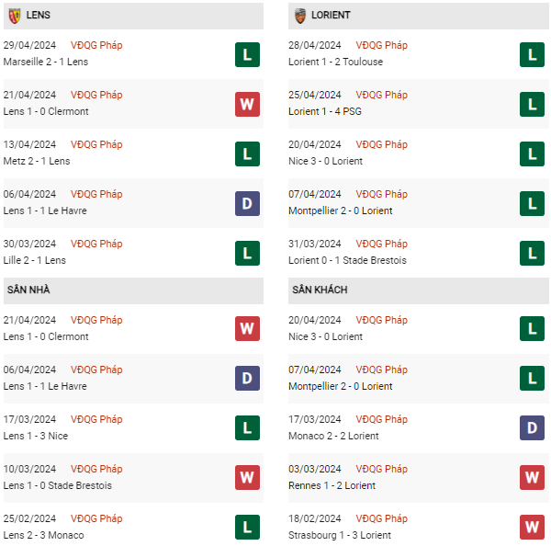Open the LENS team header
The height and width of the screenshot is (546, 551).
[40, 16]
